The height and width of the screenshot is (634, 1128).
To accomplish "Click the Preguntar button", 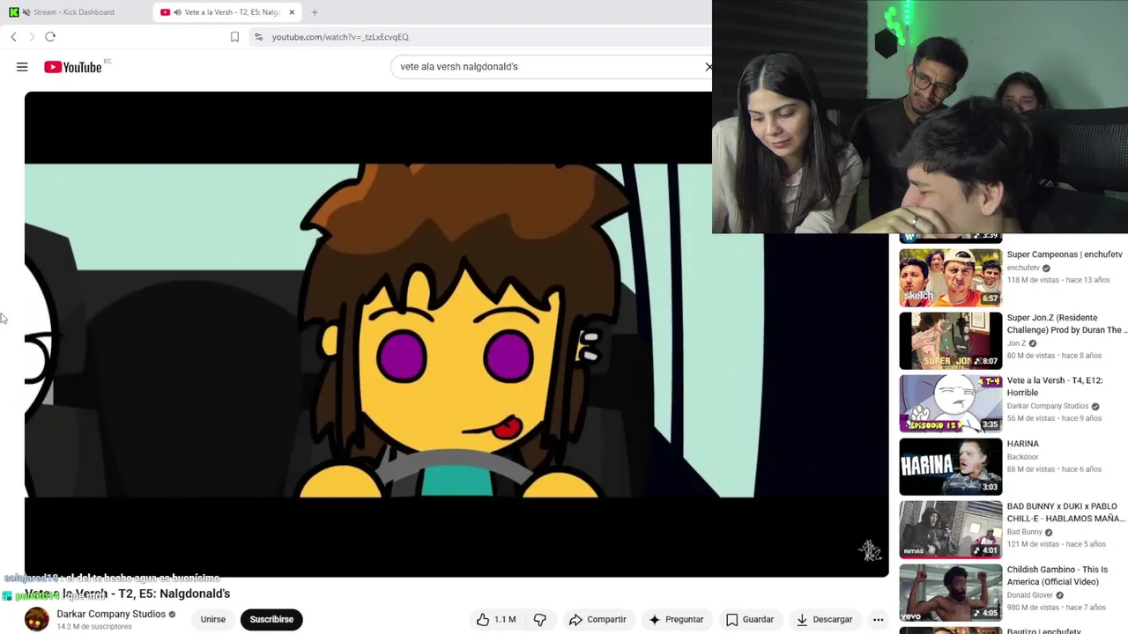I will pyautogui.click(x=676, y=620).
